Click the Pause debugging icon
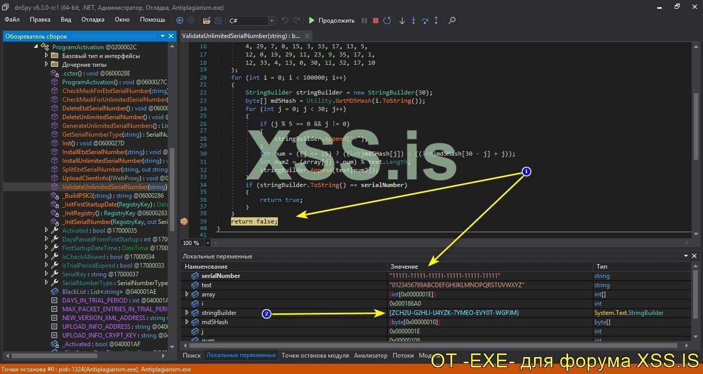 click(x=364, y=21)
